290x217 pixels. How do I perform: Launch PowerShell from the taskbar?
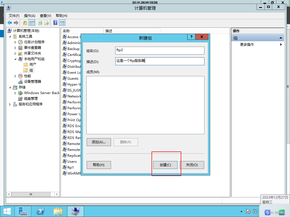(x=40, y=211)
